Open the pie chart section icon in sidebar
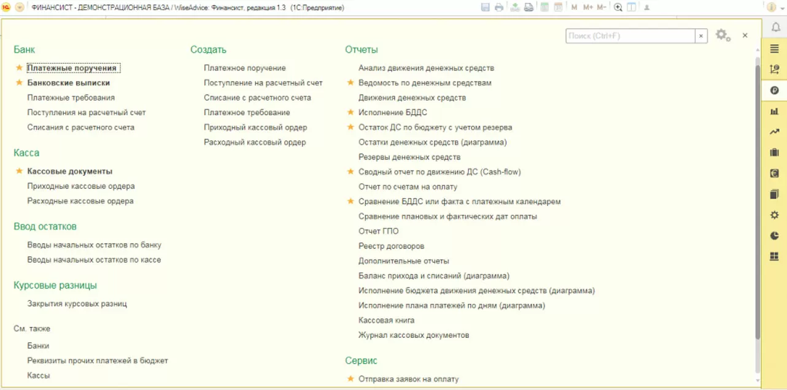 [x=774, y=235]
